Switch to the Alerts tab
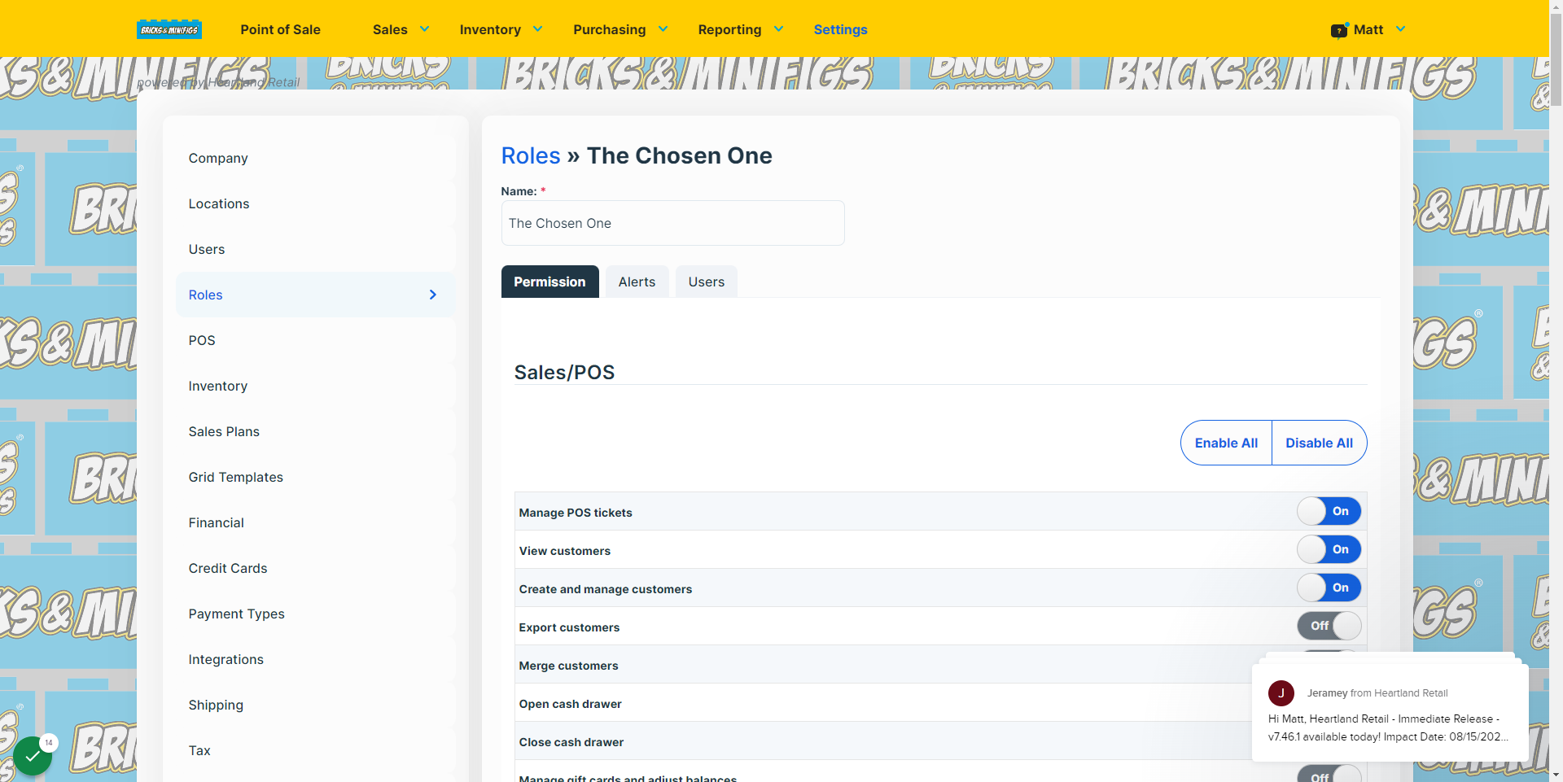The image size is (1563, 782). click(x=637, y=282)
